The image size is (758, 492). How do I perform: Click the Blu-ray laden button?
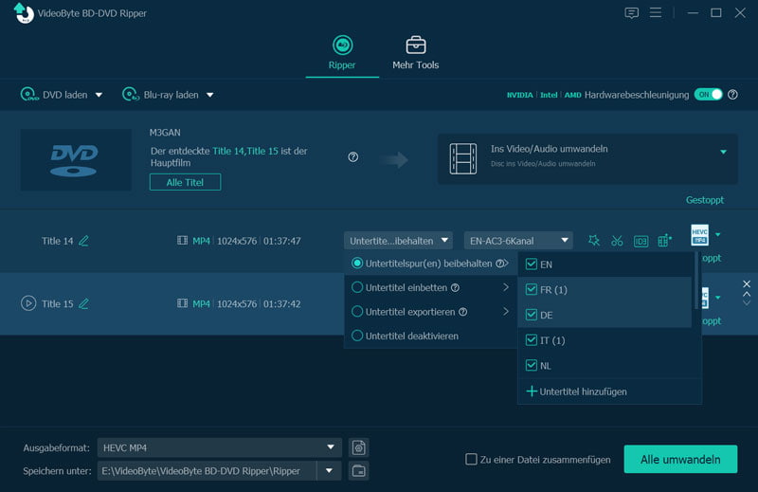point(160,95)
